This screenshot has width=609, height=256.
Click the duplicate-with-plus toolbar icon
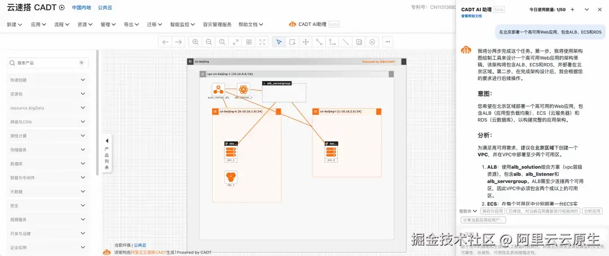tap(359, 42)
